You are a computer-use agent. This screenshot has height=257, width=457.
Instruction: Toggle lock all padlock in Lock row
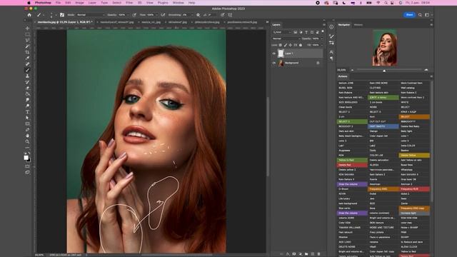(301, 45)
